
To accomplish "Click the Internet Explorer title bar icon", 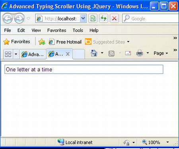I will pyautogui.click(x=4, y=6).
